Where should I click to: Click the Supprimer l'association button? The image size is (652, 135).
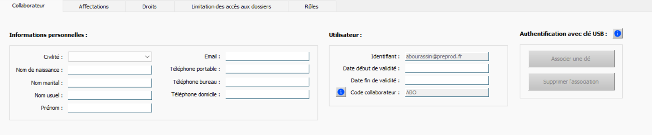571,82
